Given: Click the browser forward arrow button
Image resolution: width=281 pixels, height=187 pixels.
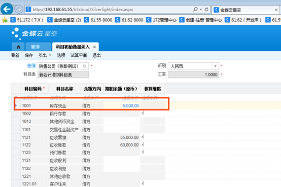Looking at the screenshot, I should click(x=19, y=9).
